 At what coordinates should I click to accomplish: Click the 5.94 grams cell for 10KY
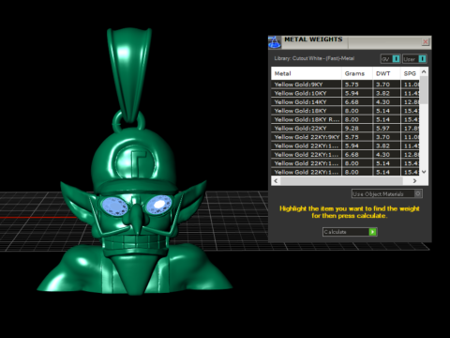click(357, 93)
